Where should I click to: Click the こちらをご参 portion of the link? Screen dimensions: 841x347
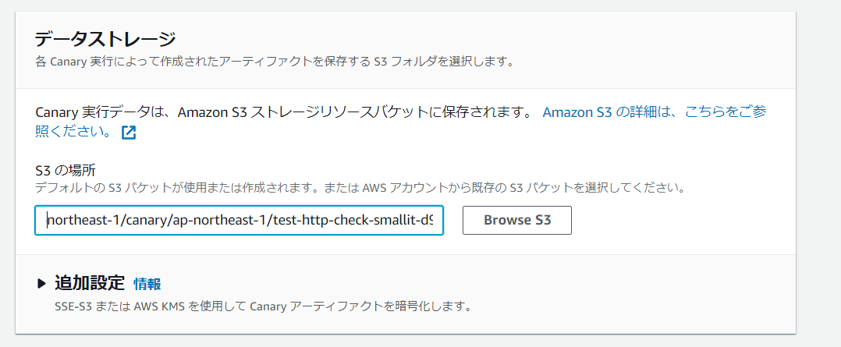726,112
